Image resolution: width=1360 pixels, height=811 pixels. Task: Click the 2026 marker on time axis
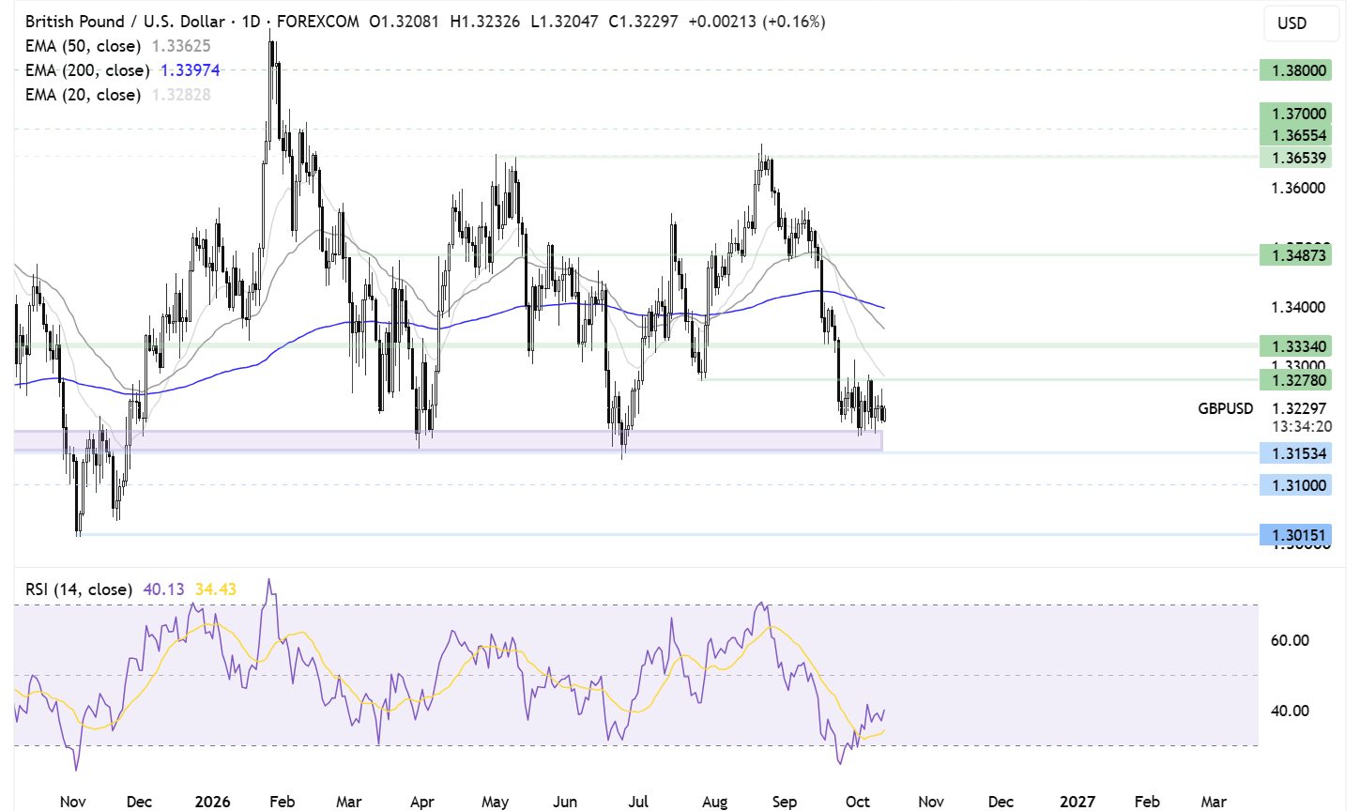tap(213, 802)
